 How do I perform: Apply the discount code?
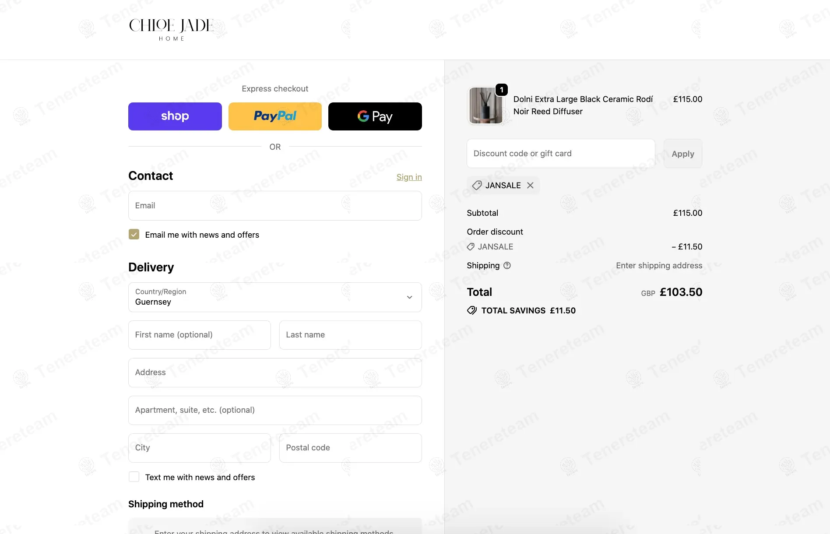(683, 154)
